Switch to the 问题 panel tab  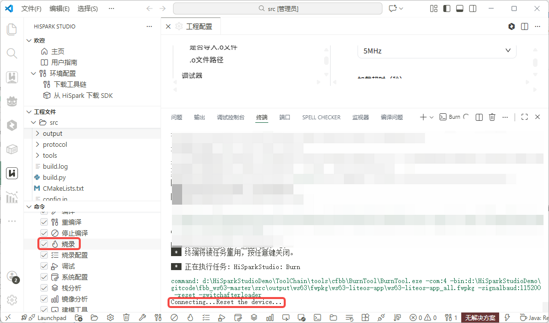177,117
